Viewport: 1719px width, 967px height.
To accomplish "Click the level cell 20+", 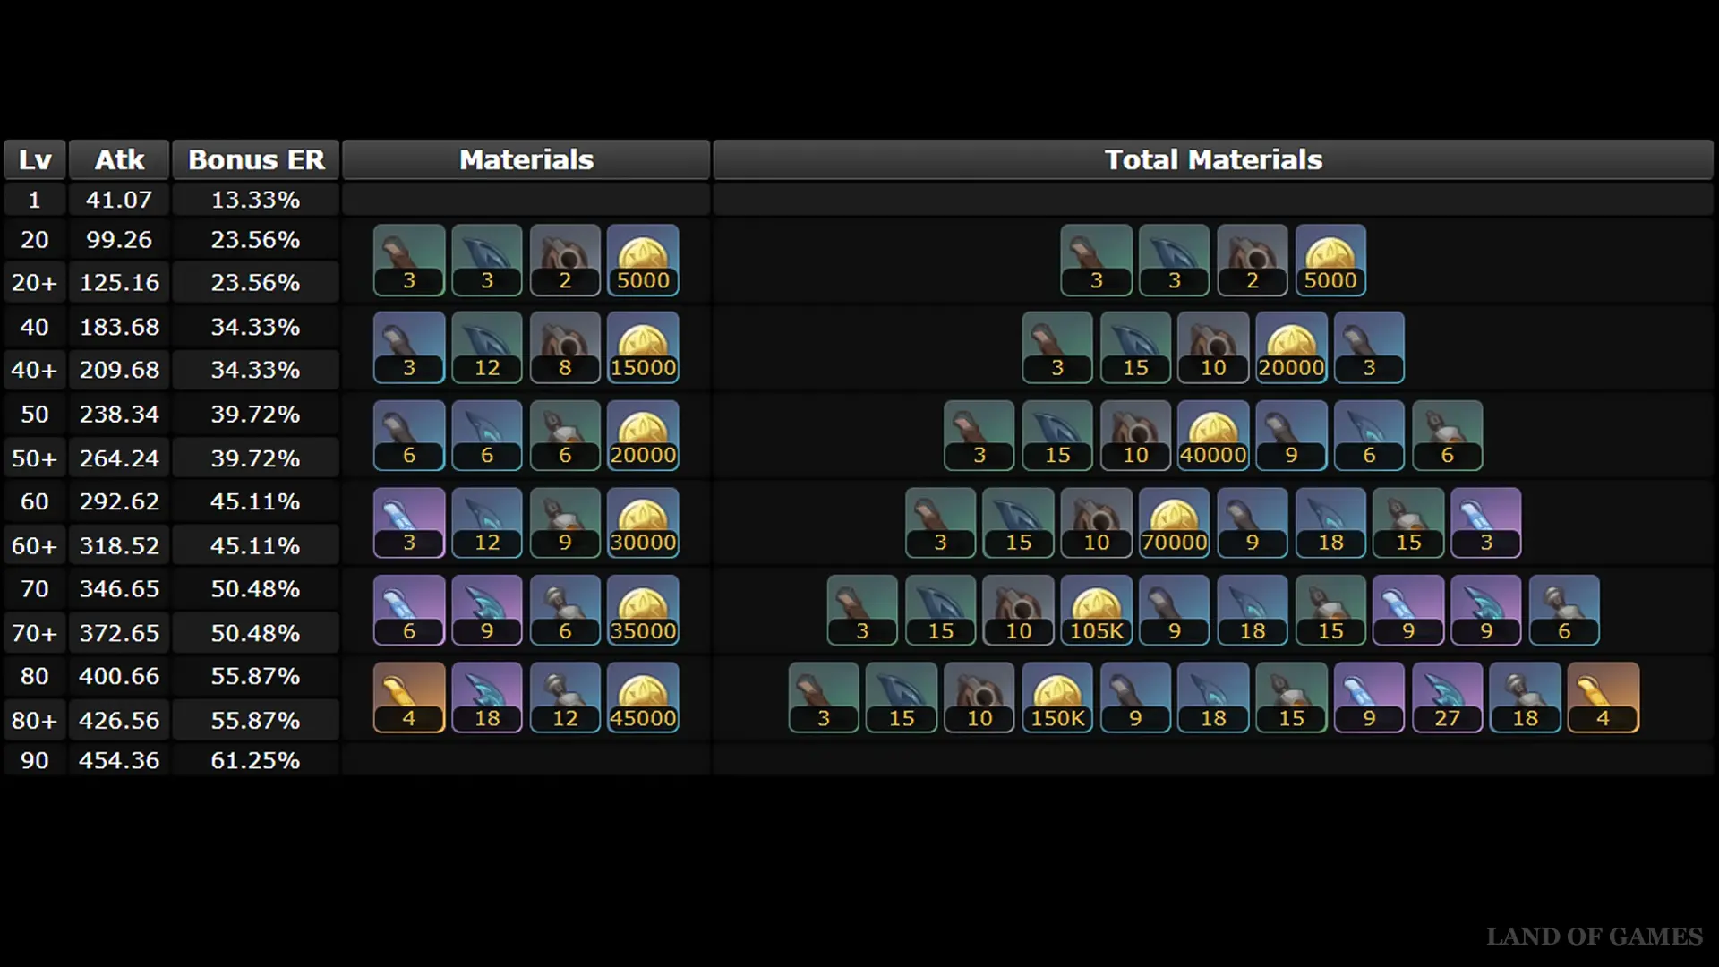I will point(35,283).
